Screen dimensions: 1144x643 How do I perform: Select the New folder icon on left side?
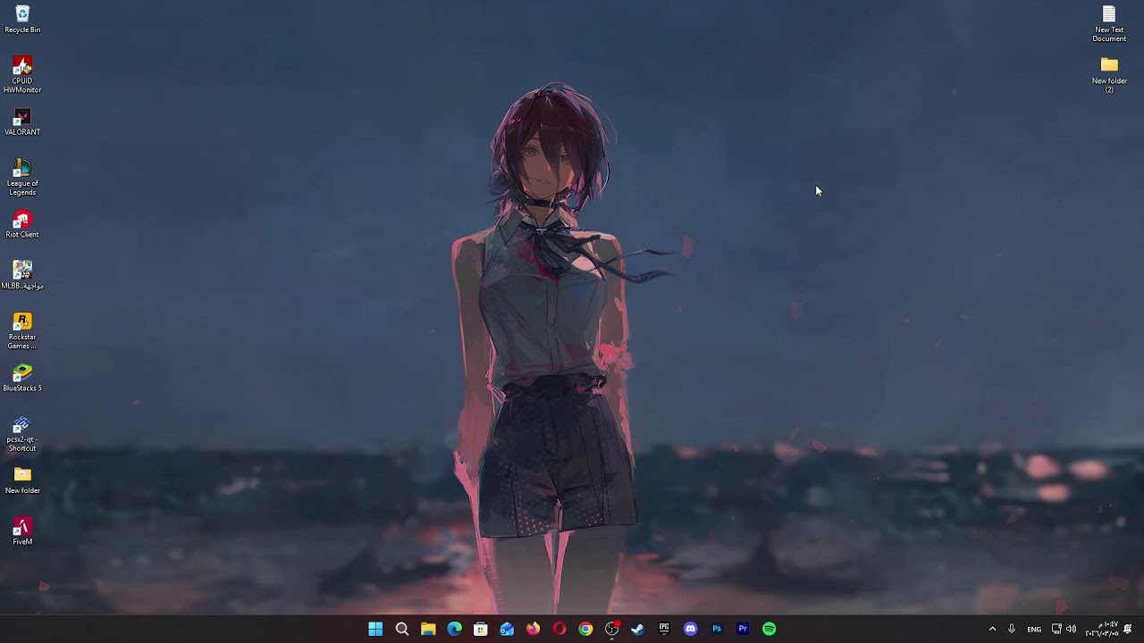[22, 480]
